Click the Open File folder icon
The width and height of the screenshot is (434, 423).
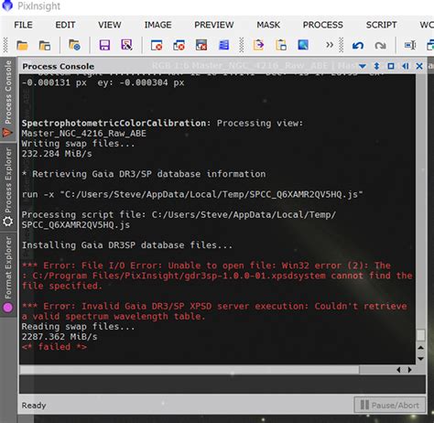click(22, 46)
